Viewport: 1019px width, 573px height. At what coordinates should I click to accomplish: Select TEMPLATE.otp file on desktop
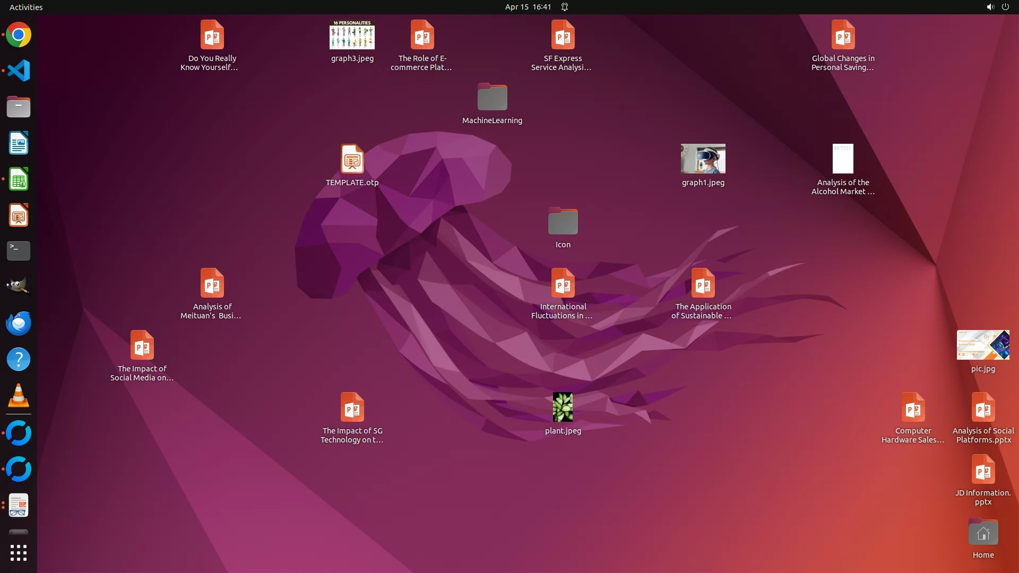(x=352, y=159)
